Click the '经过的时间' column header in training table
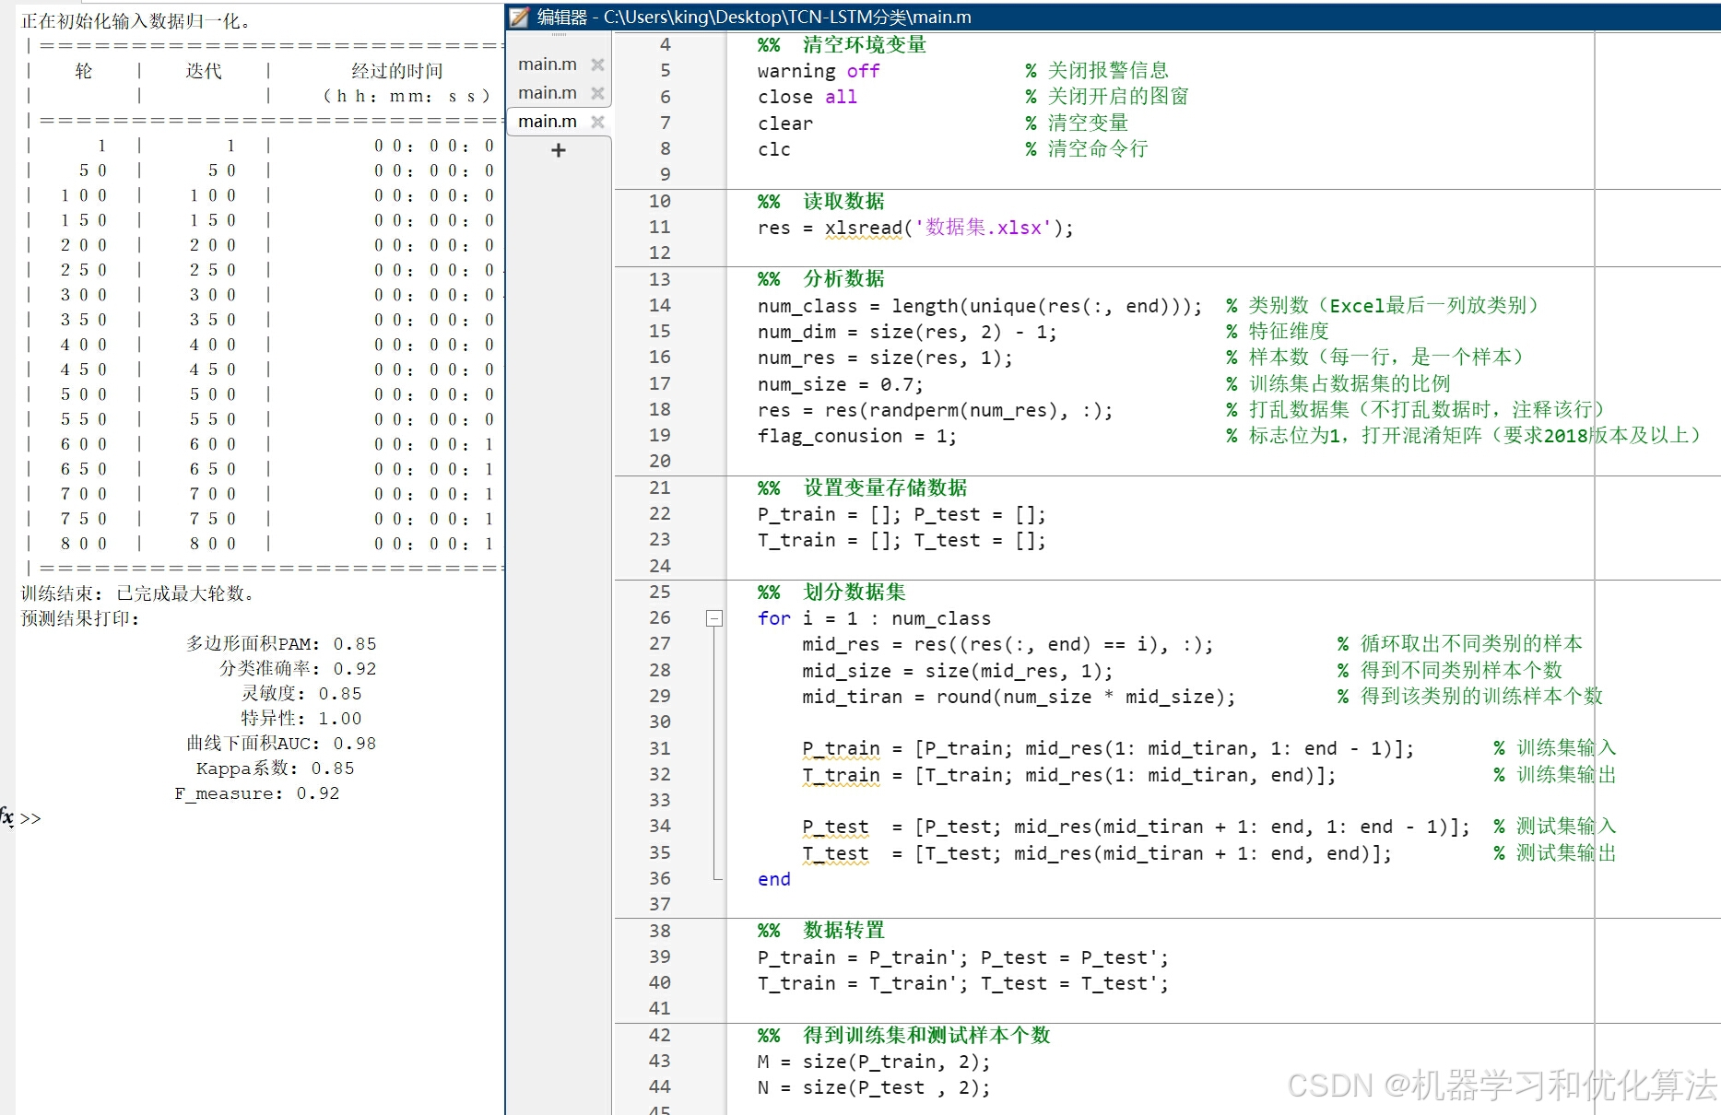The width and height of the screenshot is (1721, 1115). tap(397, 71)
